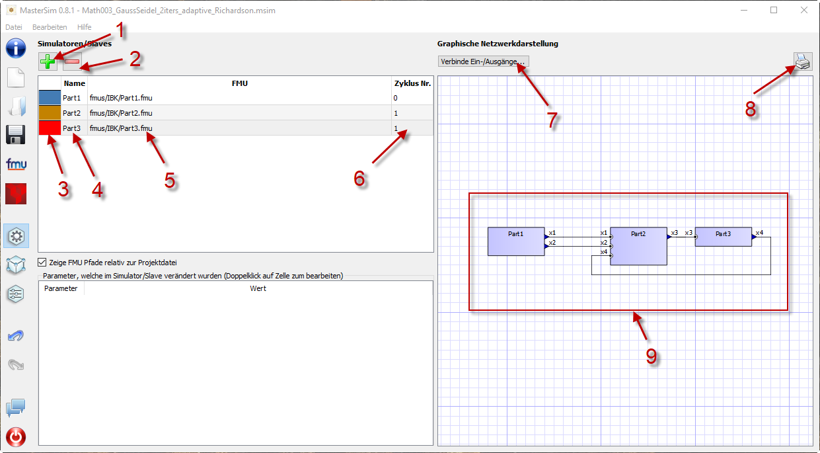Open the Datei menu

point(14,27)
